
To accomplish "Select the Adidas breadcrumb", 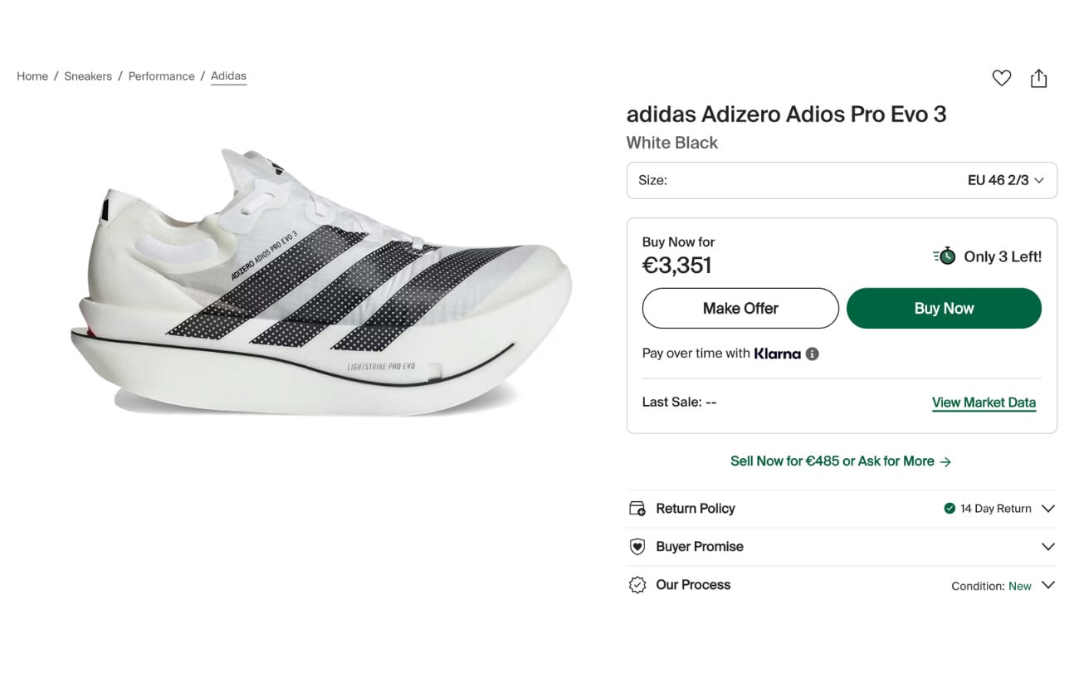I will (x=229, y=76).
